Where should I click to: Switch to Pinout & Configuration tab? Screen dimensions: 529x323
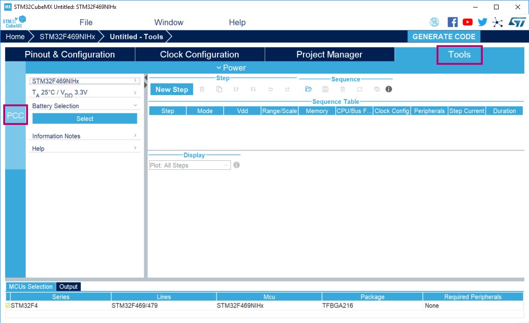[x=70, y=55]
